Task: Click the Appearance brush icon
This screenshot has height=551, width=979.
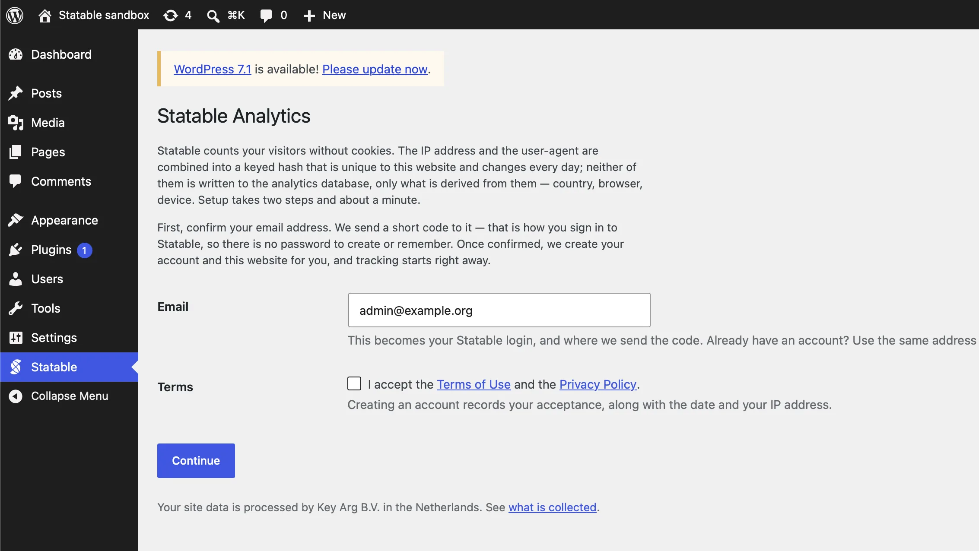Action: (x=16, y=220)
